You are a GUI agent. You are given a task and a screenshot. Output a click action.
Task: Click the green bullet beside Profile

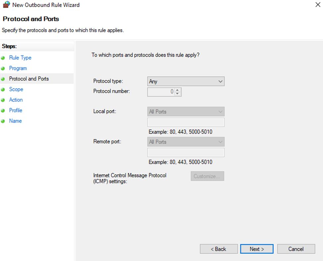coord(3,110)
